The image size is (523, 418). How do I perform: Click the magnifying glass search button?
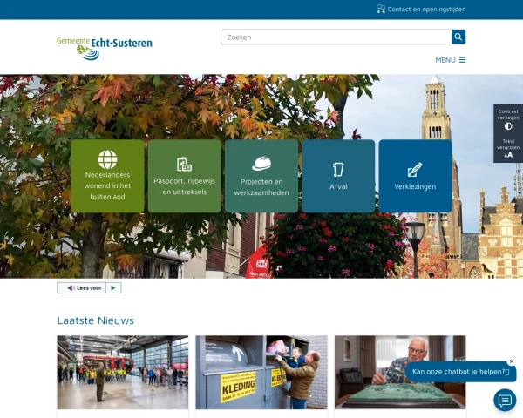[x=458, y=37]
